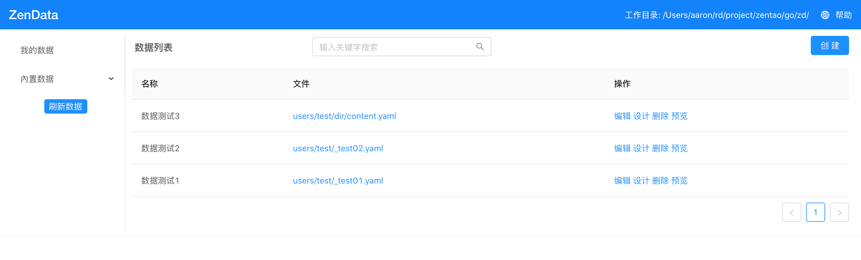Click 编辑 for 数据测试3
The width and height of the screenshot is (861, 260).
(622, 116)
